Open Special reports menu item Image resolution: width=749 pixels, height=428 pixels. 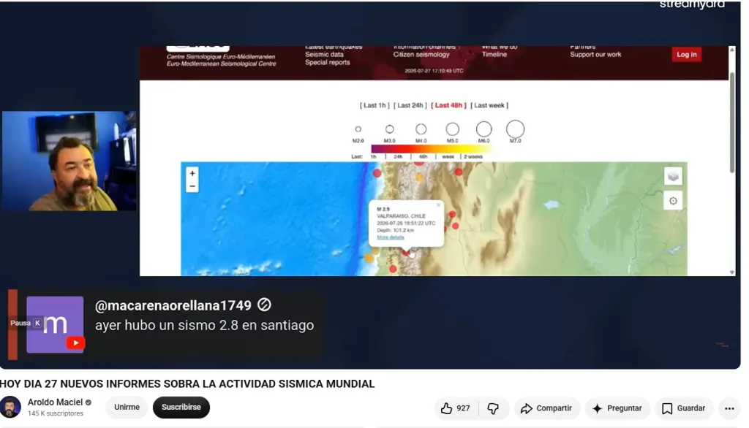coord(327,63)
